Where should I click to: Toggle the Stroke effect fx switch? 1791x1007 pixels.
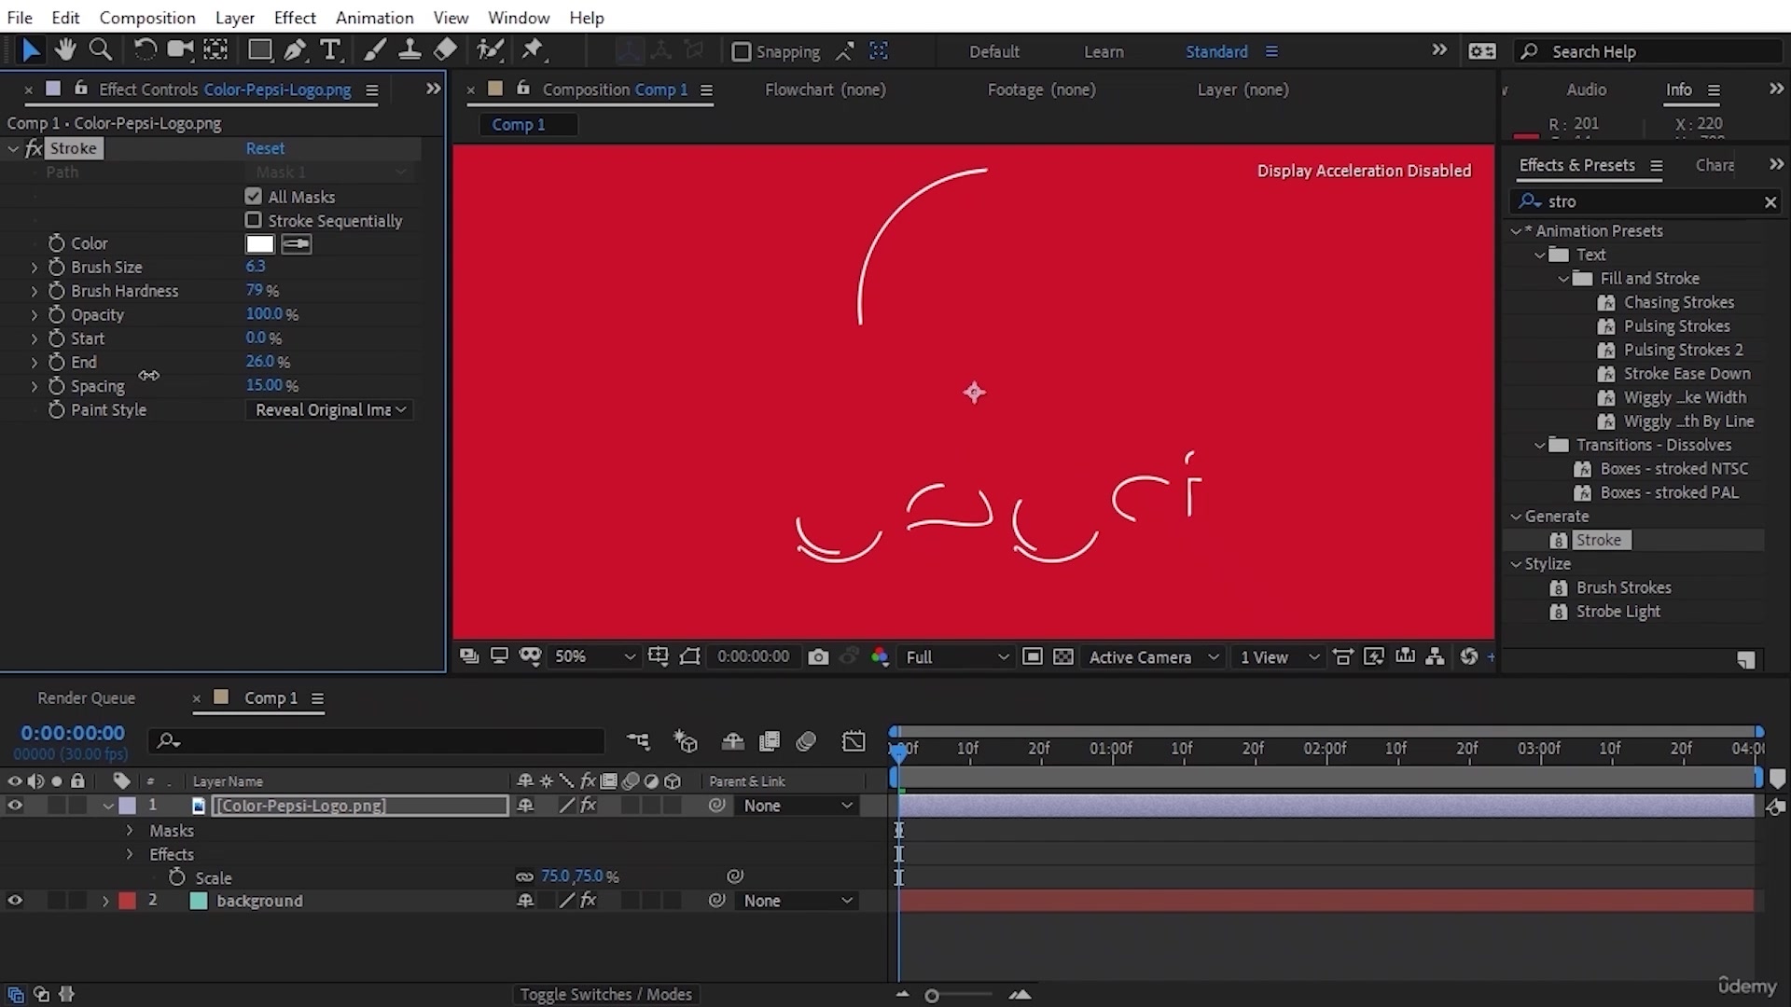pyautogui.click(x=34, y=148)
